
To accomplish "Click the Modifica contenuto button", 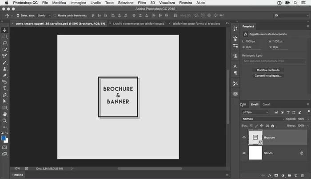I will pos(268,70).
